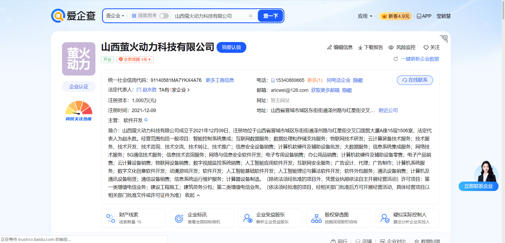505x243 pixels.
Task: Click the QR code corner icon
Action: pyautogui.click(x=444, y=39)
